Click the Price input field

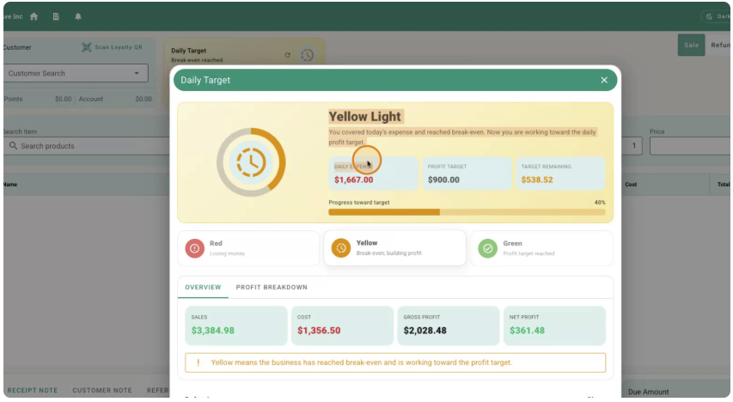point(690,146)
